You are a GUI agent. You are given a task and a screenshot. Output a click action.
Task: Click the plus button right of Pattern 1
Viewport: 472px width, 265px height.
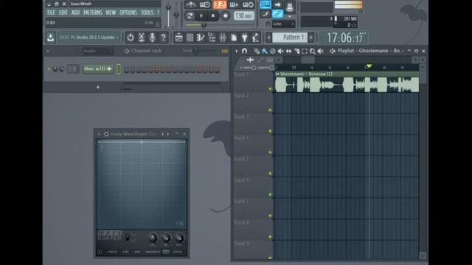click(311, 38)
